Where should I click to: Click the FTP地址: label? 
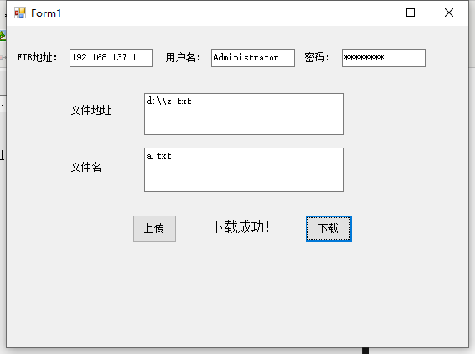[37, 57]
